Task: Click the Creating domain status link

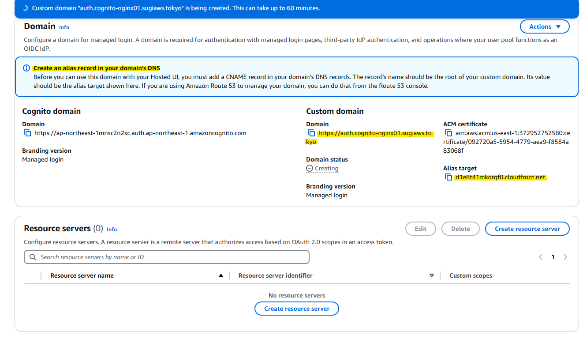Action: 325,168
